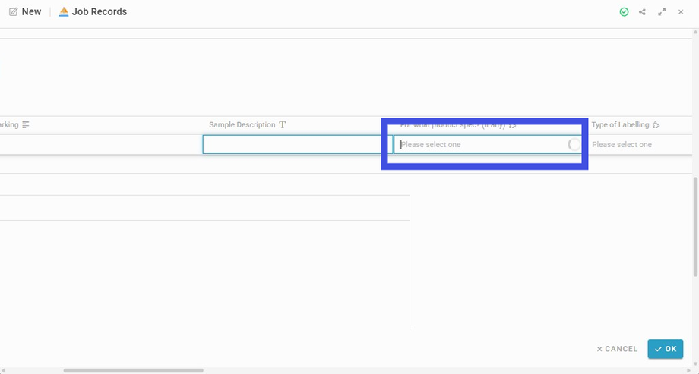Click the 'New' label in header
The height and width of the screenshot is (374, 699).
coord(31,12)
